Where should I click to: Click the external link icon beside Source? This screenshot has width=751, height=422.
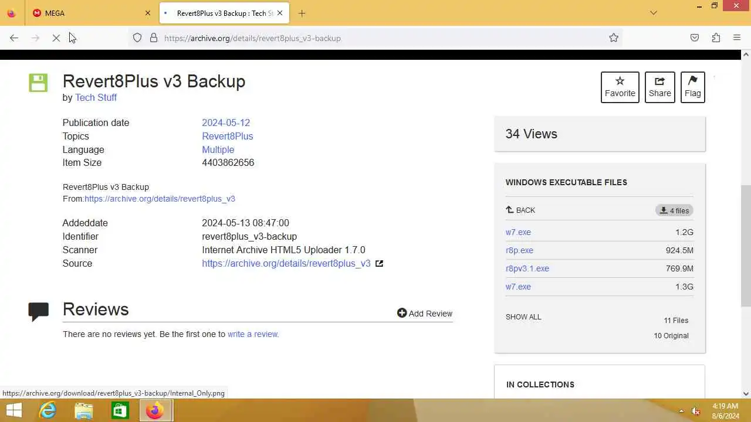tap(380, 264)
